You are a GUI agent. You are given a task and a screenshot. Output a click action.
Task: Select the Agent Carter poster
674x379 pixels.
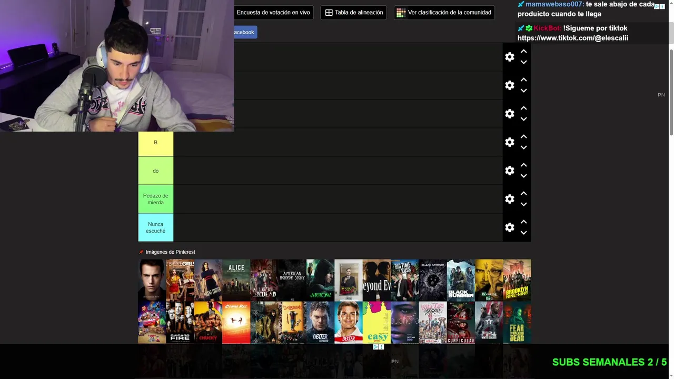click(x=208, y=280)
